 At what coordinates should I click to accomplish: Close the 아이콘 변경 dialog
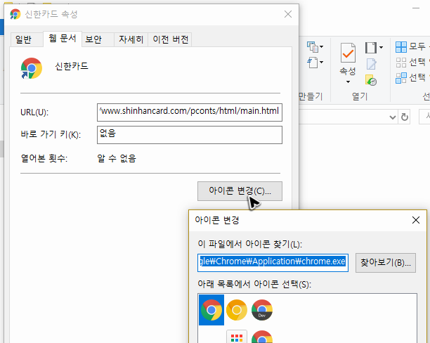(x=416, y=220)
